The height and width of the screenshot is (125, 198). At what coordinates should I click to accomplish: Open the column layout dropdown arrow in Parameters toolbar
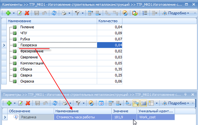point(157,103)
